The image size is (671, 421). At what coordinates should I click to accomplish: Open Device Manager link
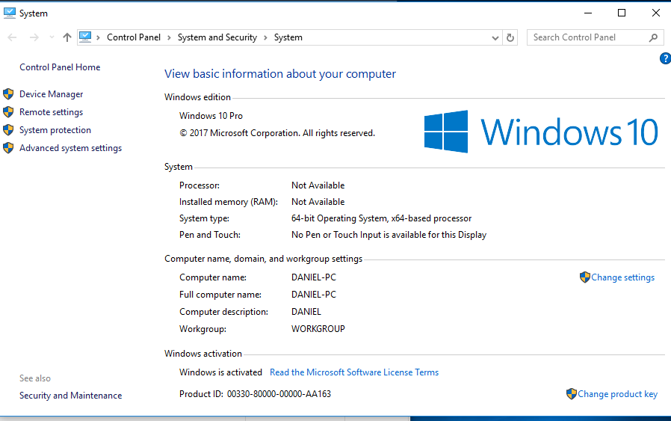tap(52, 94)
